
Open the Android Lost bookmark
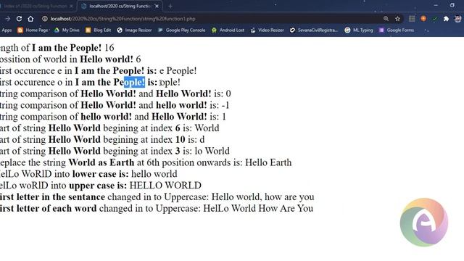pos(228,30)
